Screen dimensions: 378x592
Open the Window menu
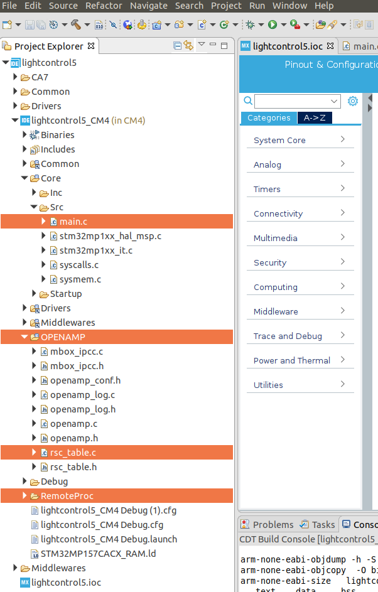tap(289, 6)
